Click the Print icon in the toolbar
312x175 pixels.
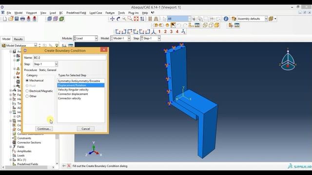[x=23, y=19]
